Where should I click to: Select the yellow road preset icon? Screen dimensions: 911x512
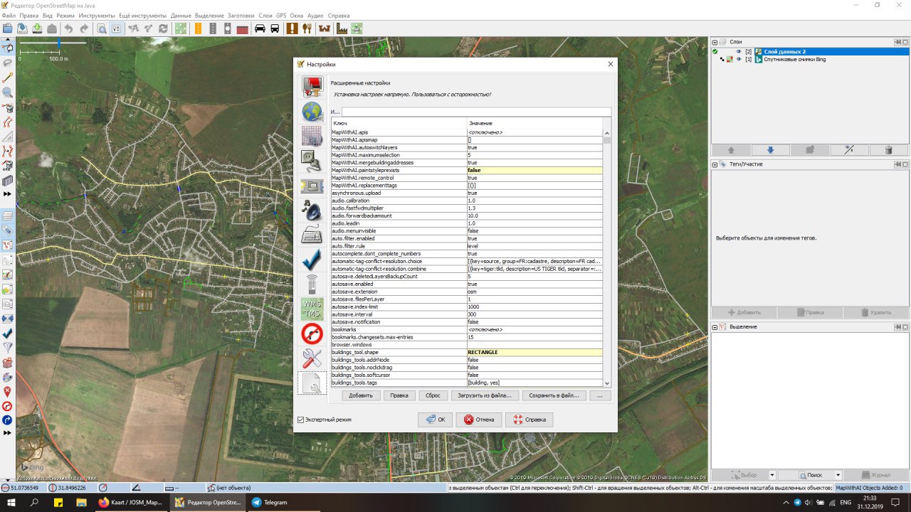(196, 28)
